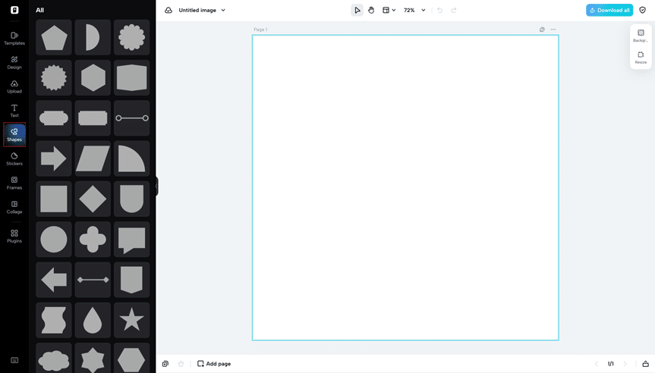Open the Frames panel
This screenshot has height=373, width=655.
[14, 183]
